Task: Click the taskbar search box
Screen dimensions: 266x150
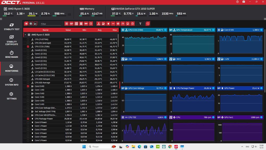Action: [x=102, y=147]
